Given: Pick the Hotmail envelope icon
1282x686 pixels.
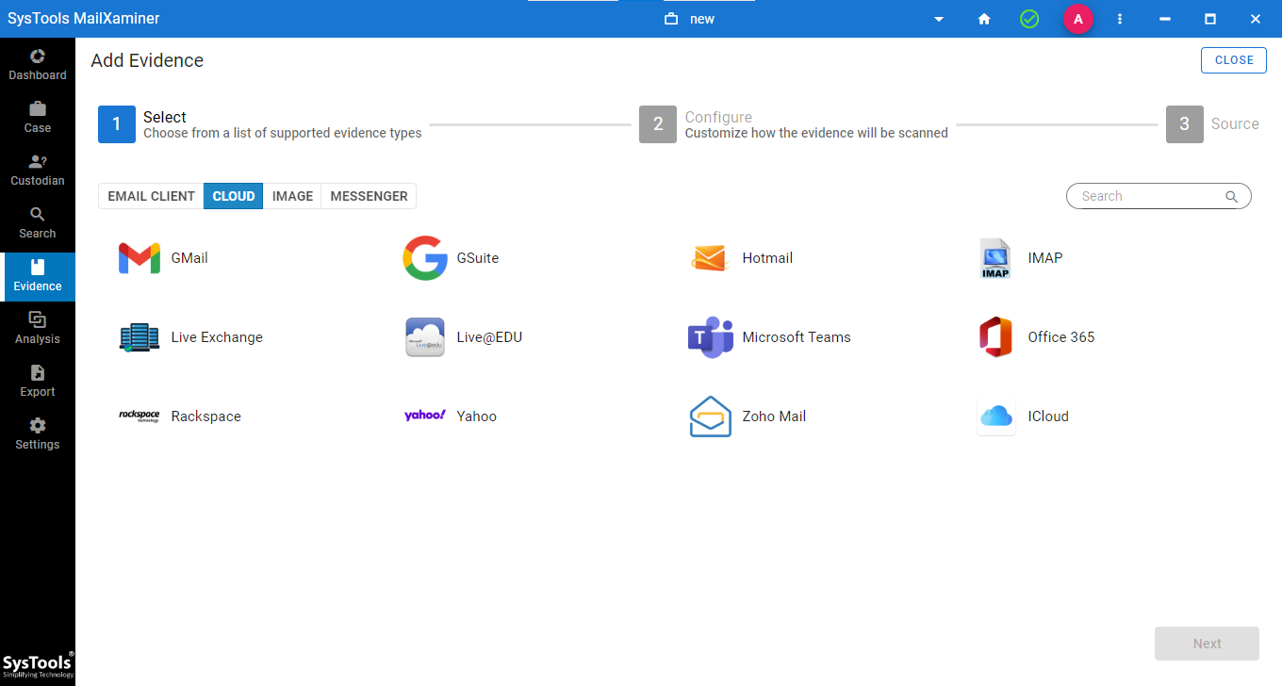Looking at the screenshot, I should point(710,258).
